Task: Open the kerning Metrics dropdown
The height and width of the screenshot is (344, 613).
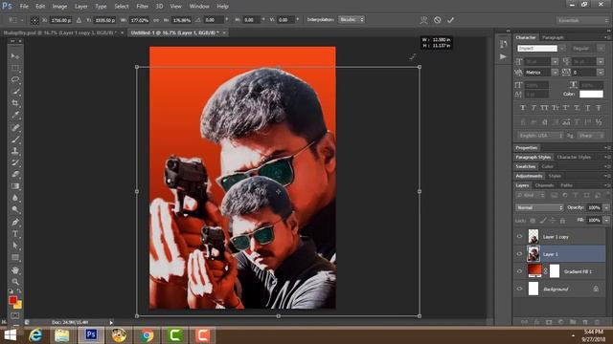Action: tap(555, 73)
